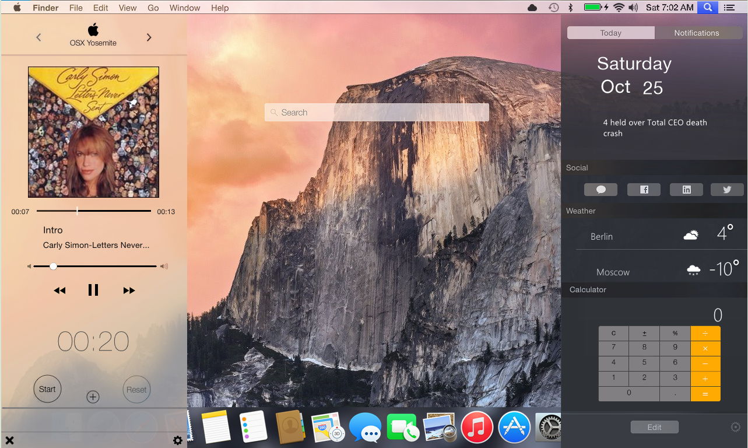Screen dimensions: 748x448
Task: Switch to the Today tab
Action: click(610, 33)
